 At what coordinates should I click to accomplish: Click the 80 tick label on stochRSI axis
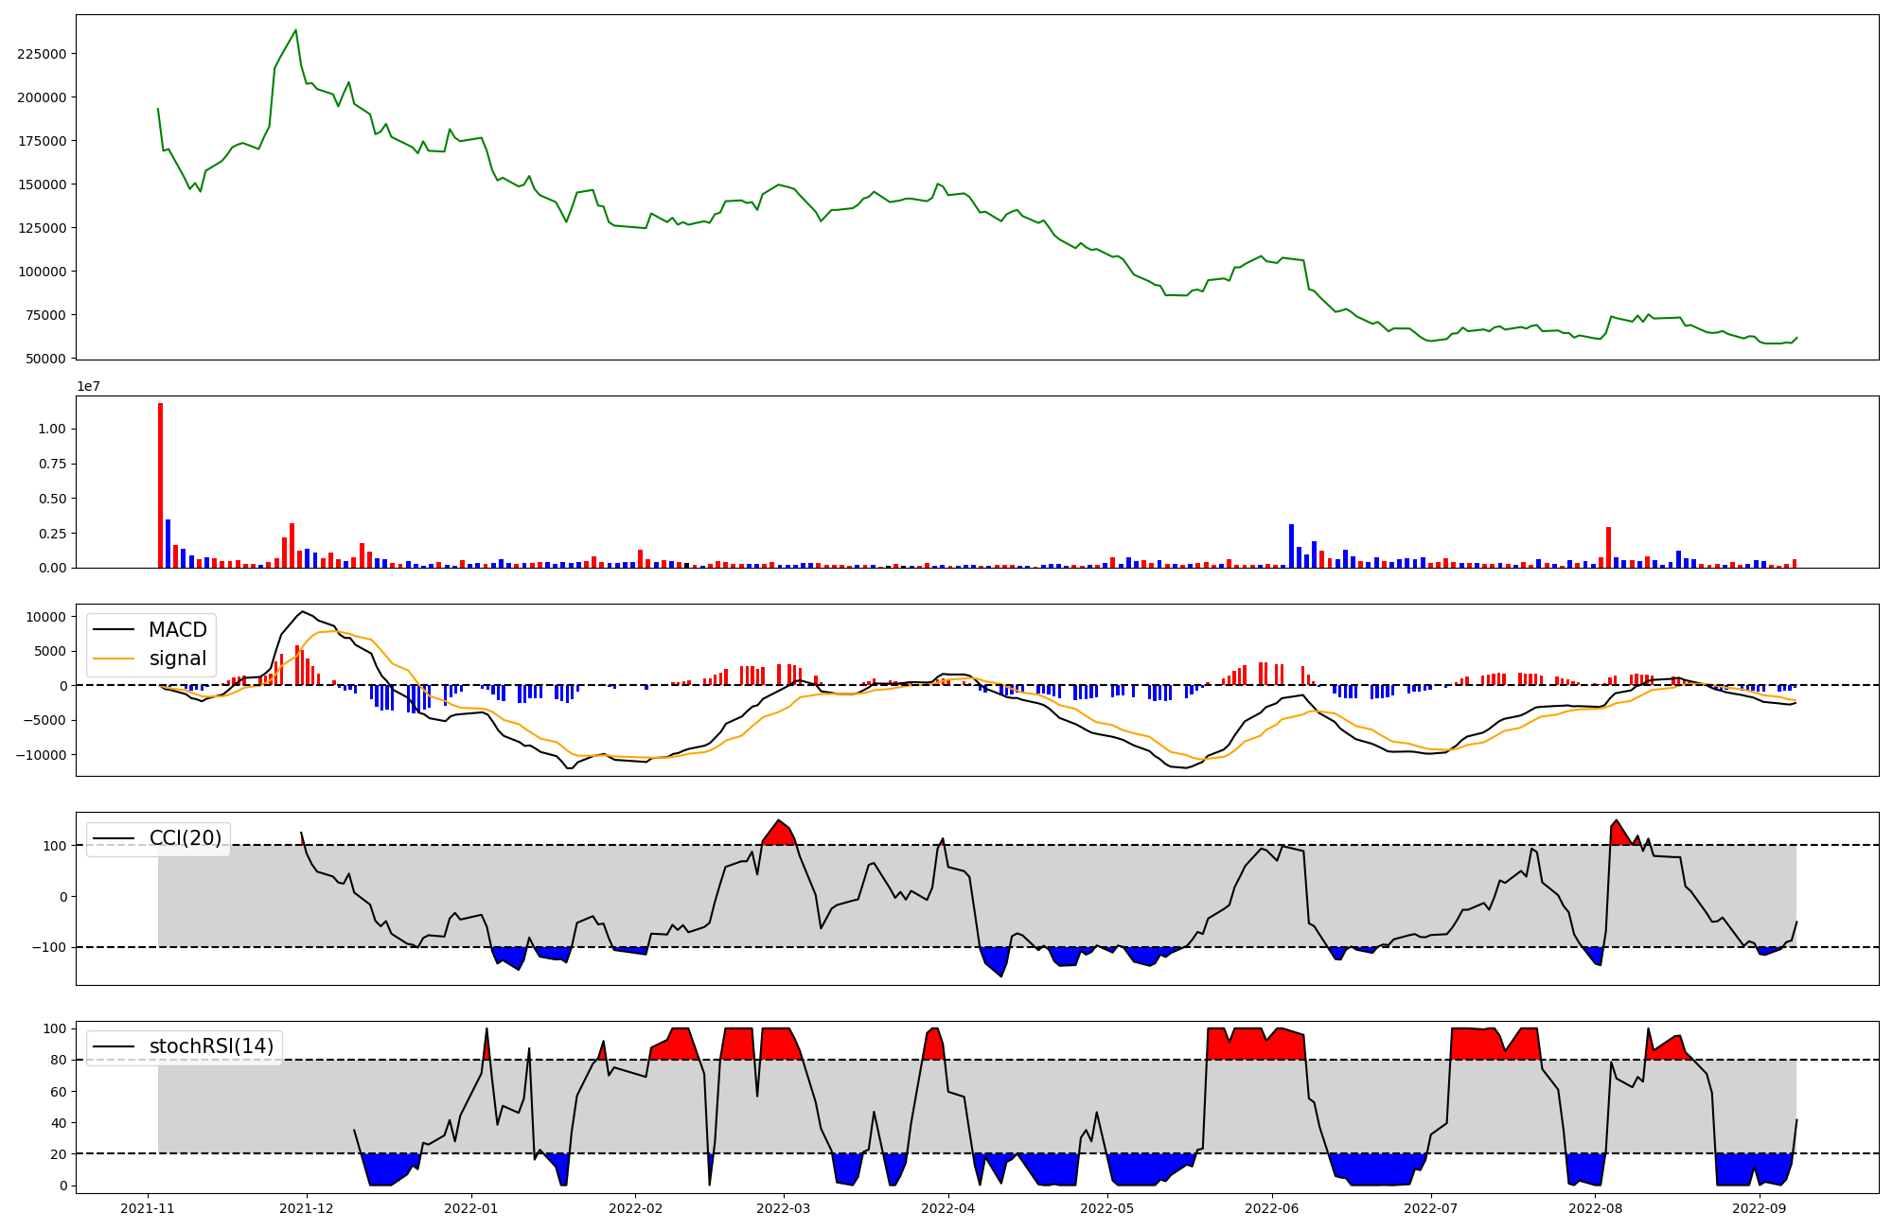pyautogui.click(x=60, y=1060)
